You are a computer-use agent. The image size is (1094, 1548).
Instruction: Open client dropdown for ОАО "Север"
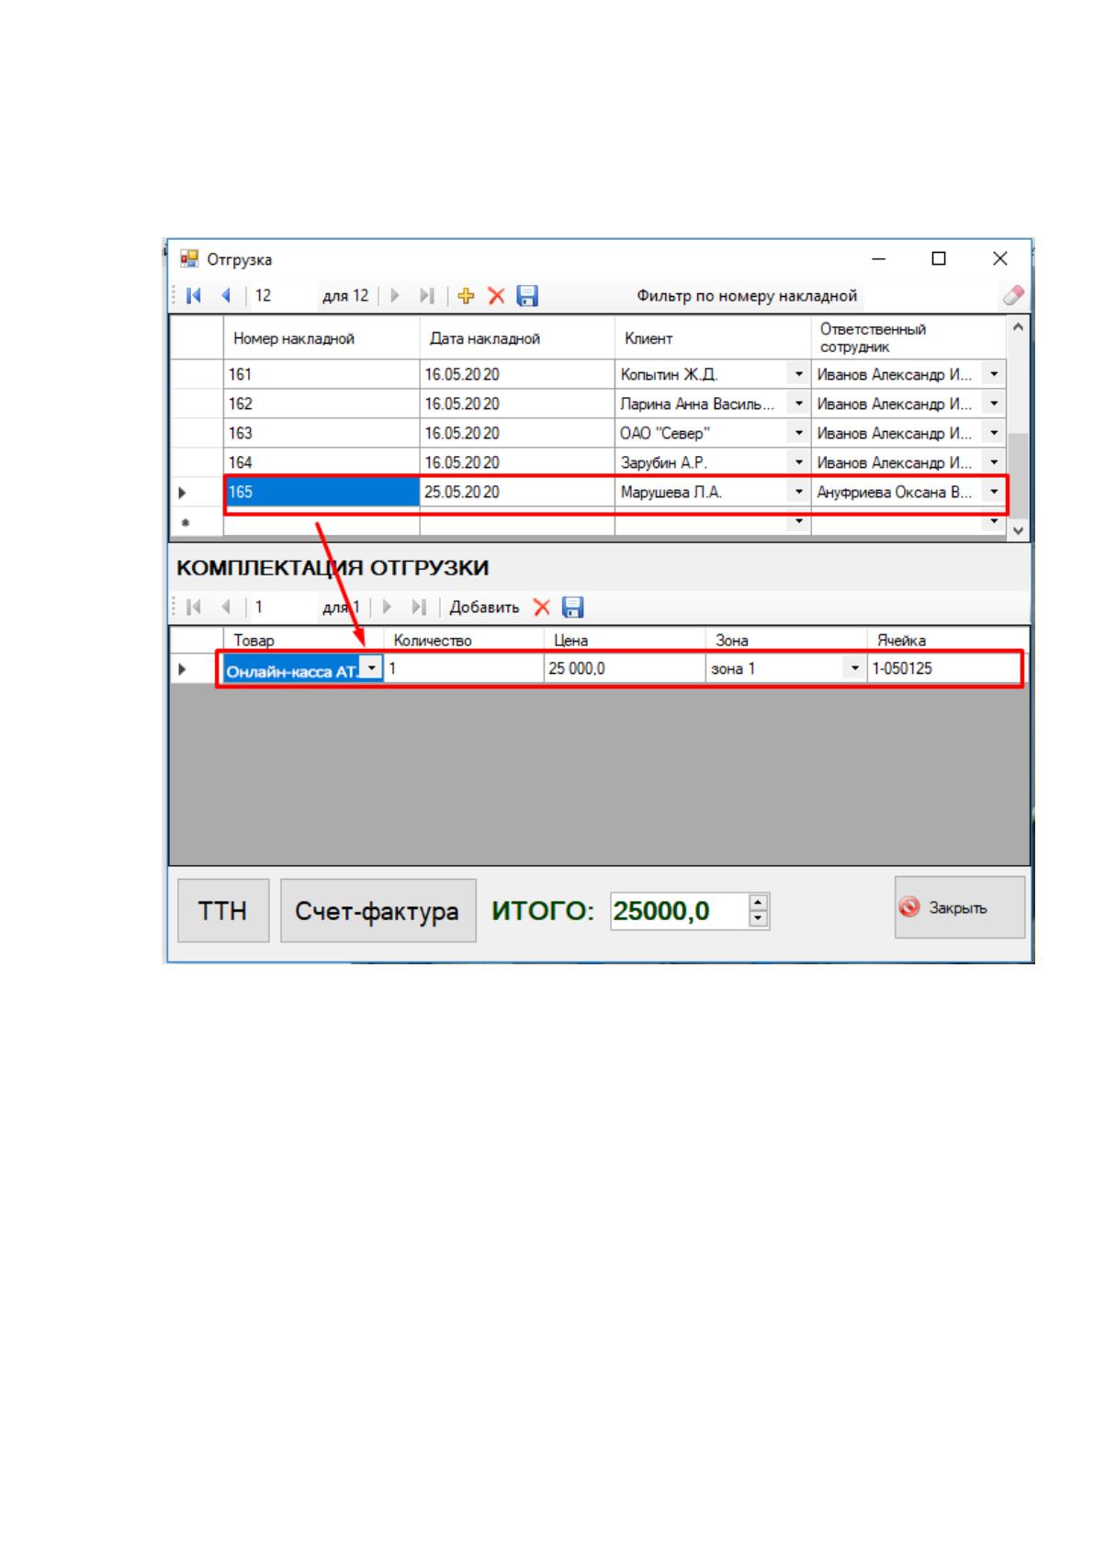[x=799, y=433]
